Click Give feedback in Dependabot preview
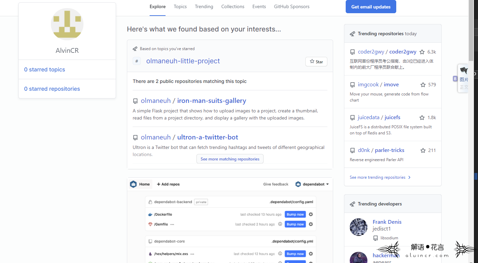 276,184
